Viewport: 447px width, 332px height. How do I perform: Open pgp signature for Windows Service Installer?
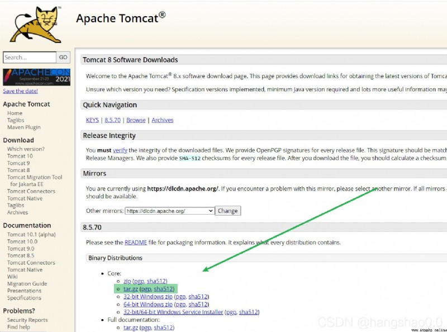231,312
